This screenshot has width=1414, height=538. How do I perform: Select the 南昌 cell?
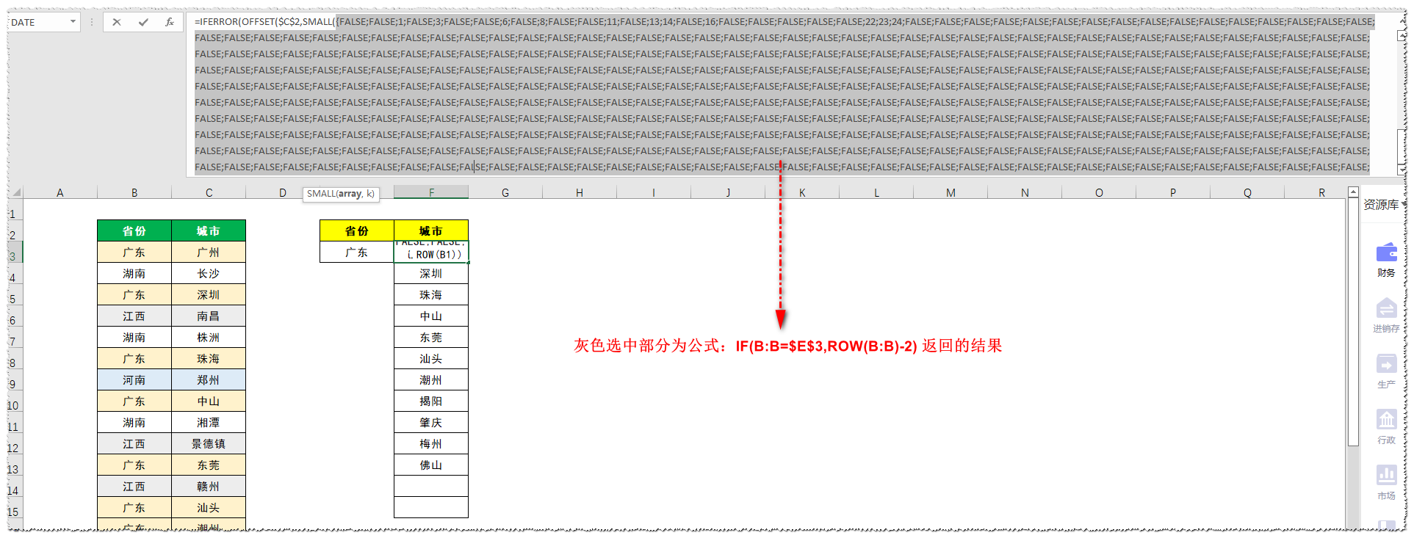209,316
